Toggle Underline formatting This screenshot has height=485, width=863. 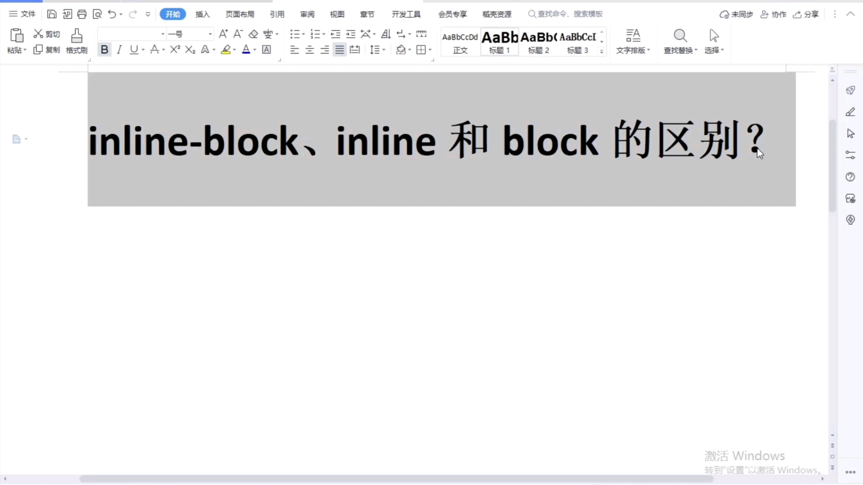point(133,49)
